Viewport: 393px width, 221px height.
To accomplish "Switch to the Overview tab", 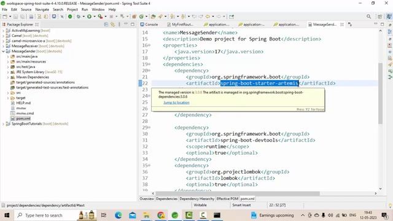I will pyautogui.click(x=147, y=199).
